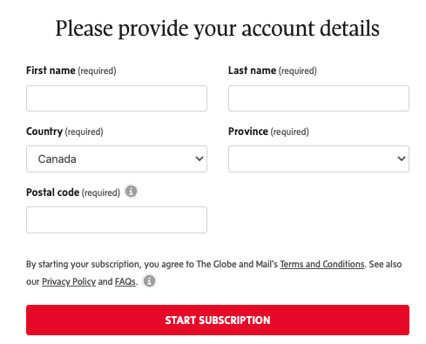Image resolution: width=426 pixels, height=344 pixels.
Task: Click the "Please provide your account details" heading
Action: 218,29
